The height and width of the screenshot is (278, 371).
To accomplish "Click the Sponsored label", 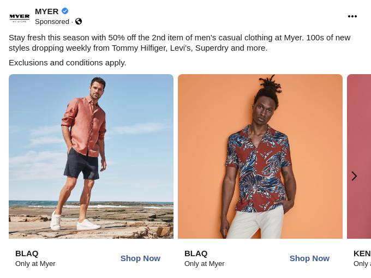I will pos(52,22).
